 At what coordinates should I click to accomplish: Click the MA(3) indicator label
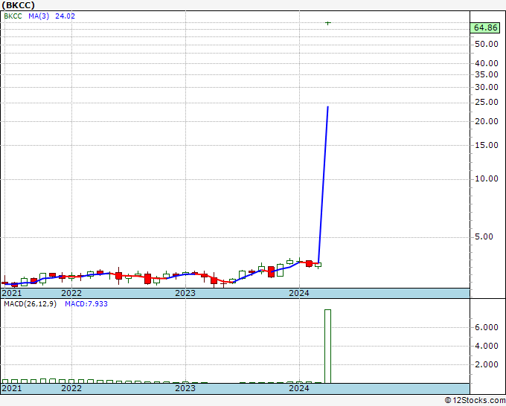click(39, 16)
